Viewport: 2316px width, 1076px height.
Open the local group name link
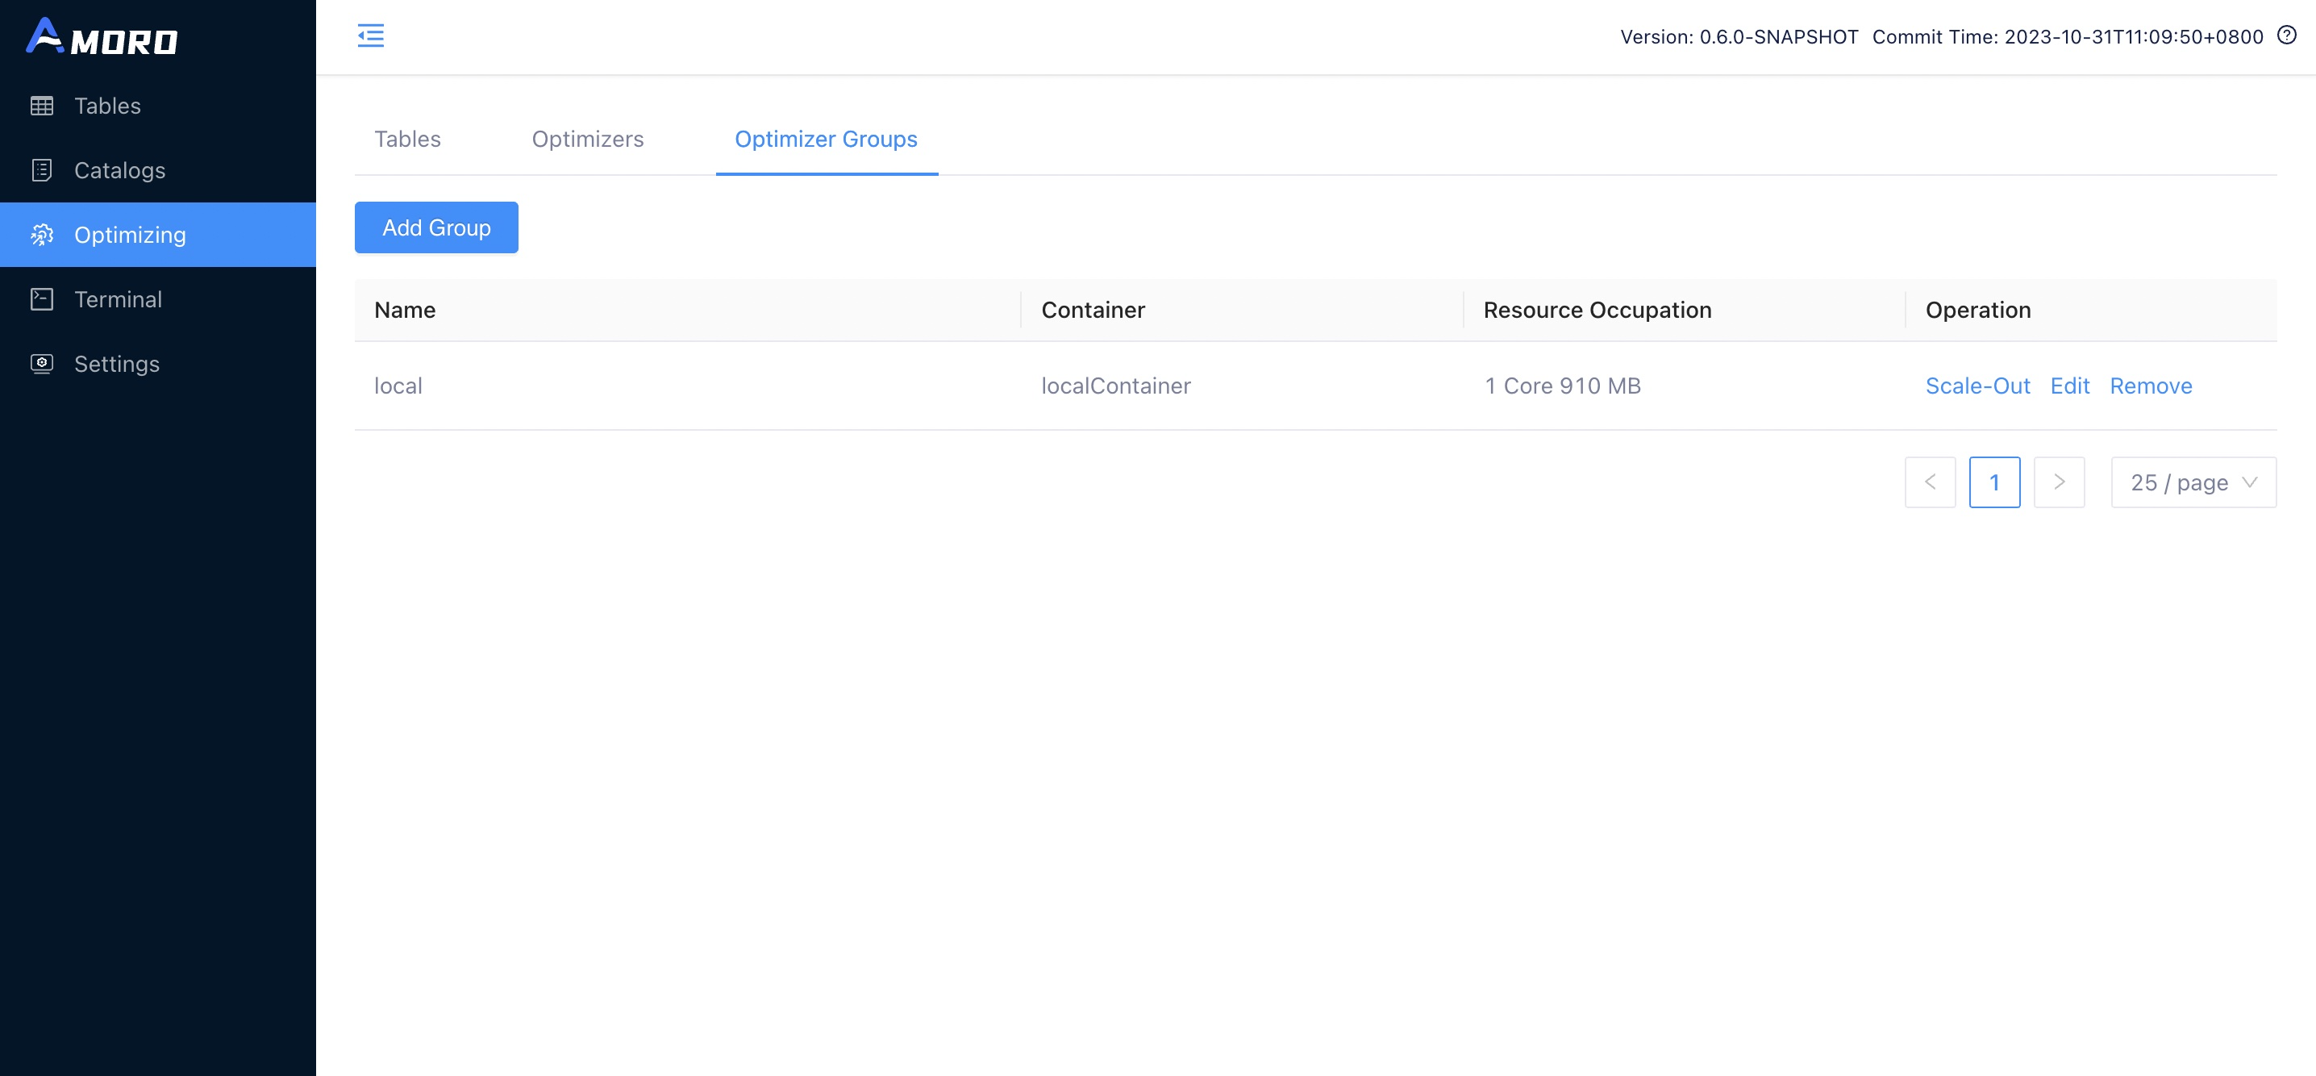point(398,386)
